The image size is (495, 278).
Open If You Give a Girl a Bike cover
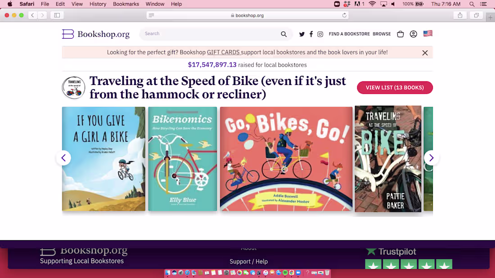click(103, 159)
